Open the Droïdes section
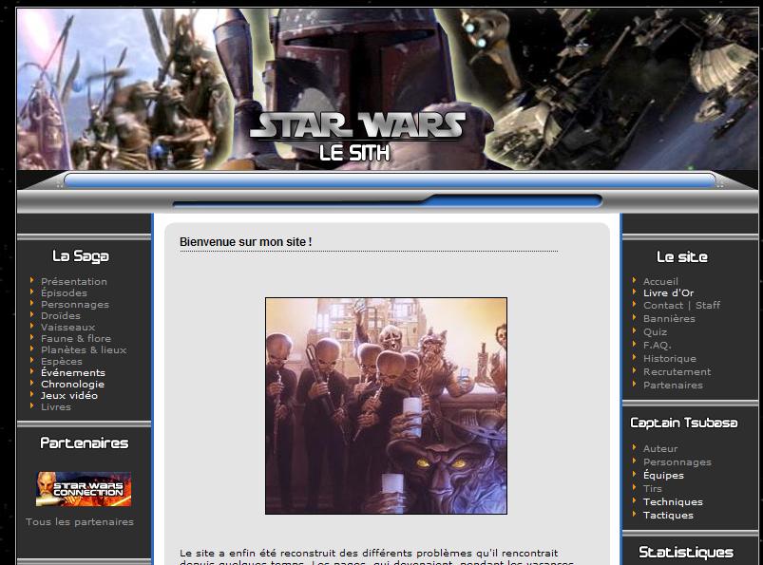This screenshot has height=565, width=763. pyautogui.click(x=61, y=315)
